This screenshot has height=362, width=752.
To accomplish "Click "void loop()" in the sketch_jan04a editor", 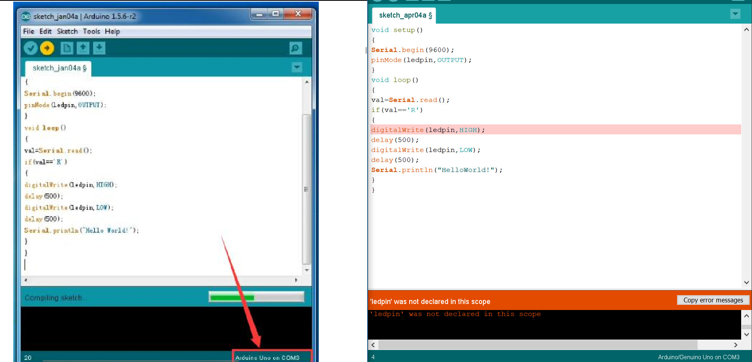I will click(45, 128).
